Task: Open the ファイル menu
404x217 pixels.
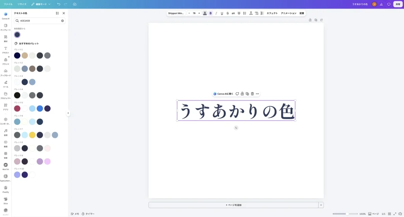Action: (8, 4)
